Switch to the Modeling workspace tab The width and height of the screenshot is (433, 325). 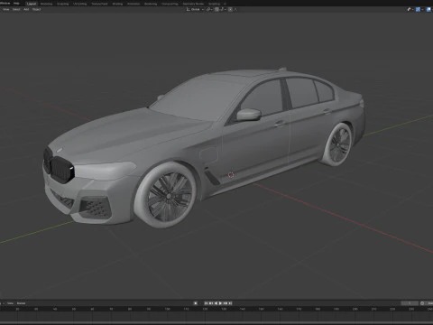[46, 4]
